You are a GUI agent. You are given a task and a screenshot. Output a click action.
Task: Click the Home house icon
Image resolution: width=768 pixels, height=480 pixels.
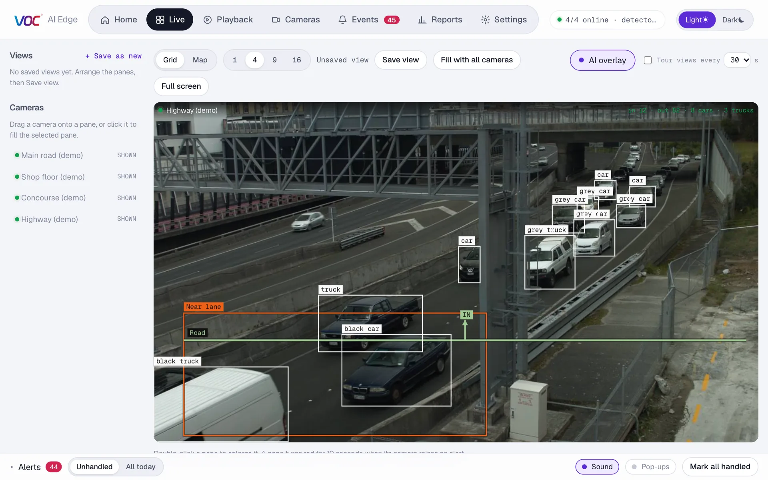105,20
